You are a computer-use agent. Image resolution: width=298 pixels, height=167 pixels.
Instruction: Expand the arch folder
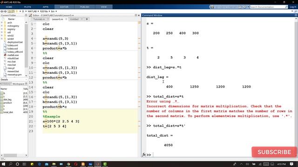pyautogui.click(x=2, y=23)
